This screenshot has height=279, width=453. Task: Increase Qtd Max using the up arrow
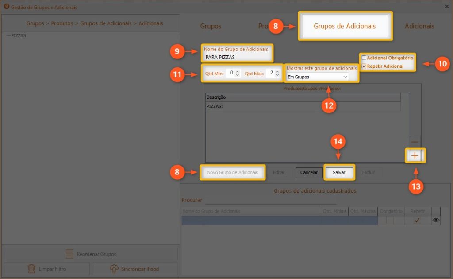pyautogui.click(x=278, y=71)
